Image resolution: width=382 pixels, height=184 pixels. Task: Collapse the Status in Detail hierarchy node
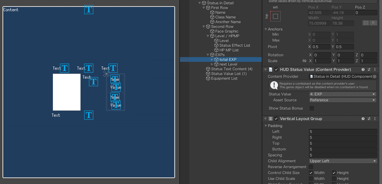click(200, 3)
